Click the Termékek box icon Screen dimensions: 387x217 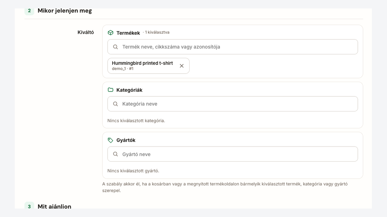click(x=110, y=33)
